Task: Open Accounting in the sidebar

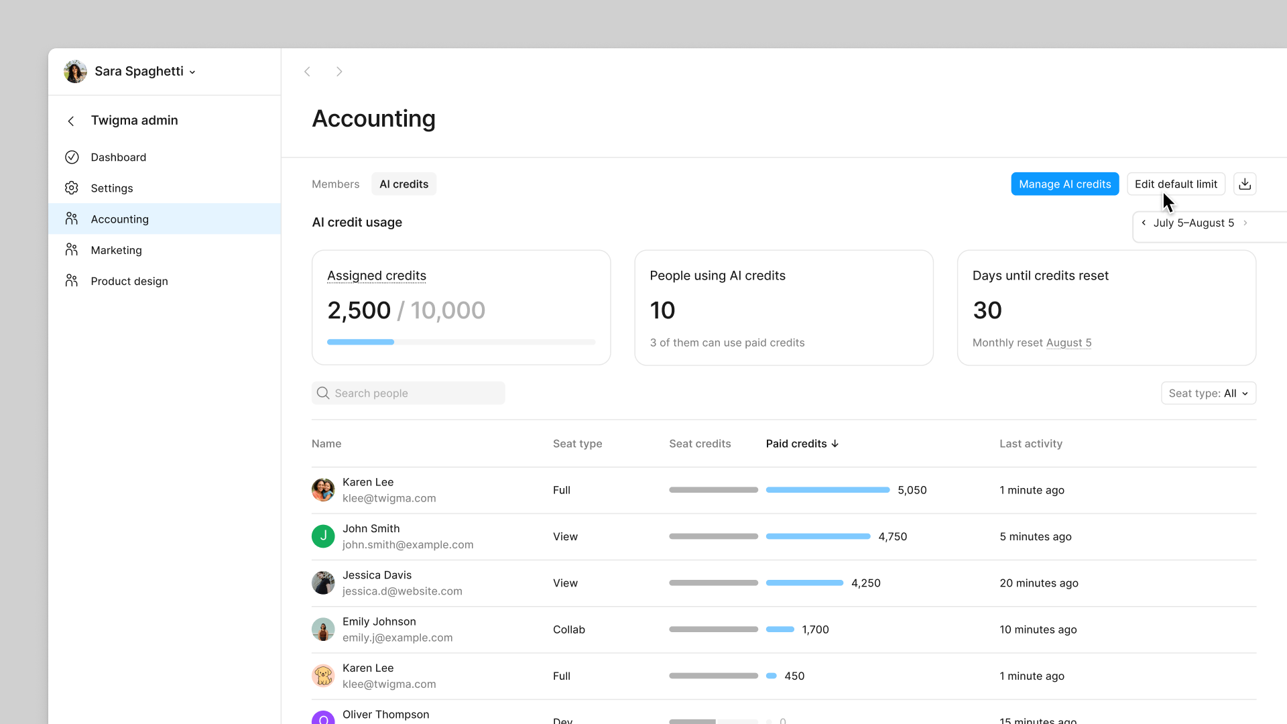Action: pos(164,219)
